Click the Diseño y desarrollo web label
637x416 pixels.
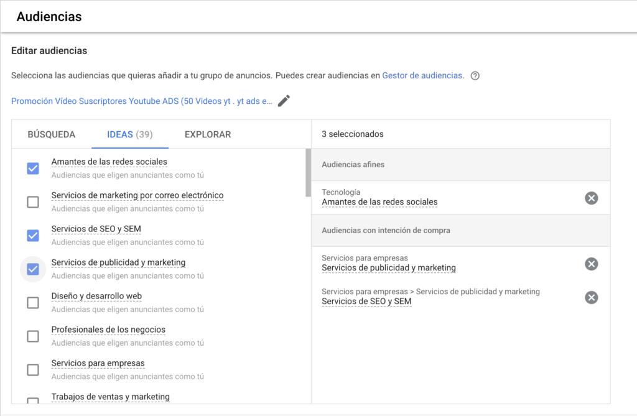point(96,296)
